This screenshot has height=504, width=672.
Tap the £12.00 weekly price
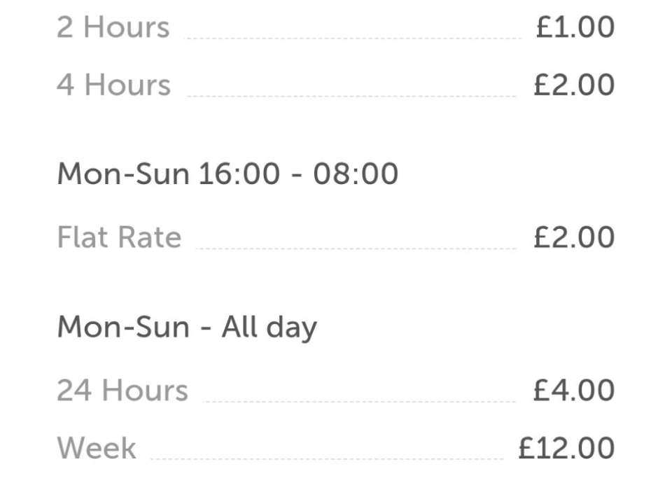pyautogui.click(x=567, y=448)
